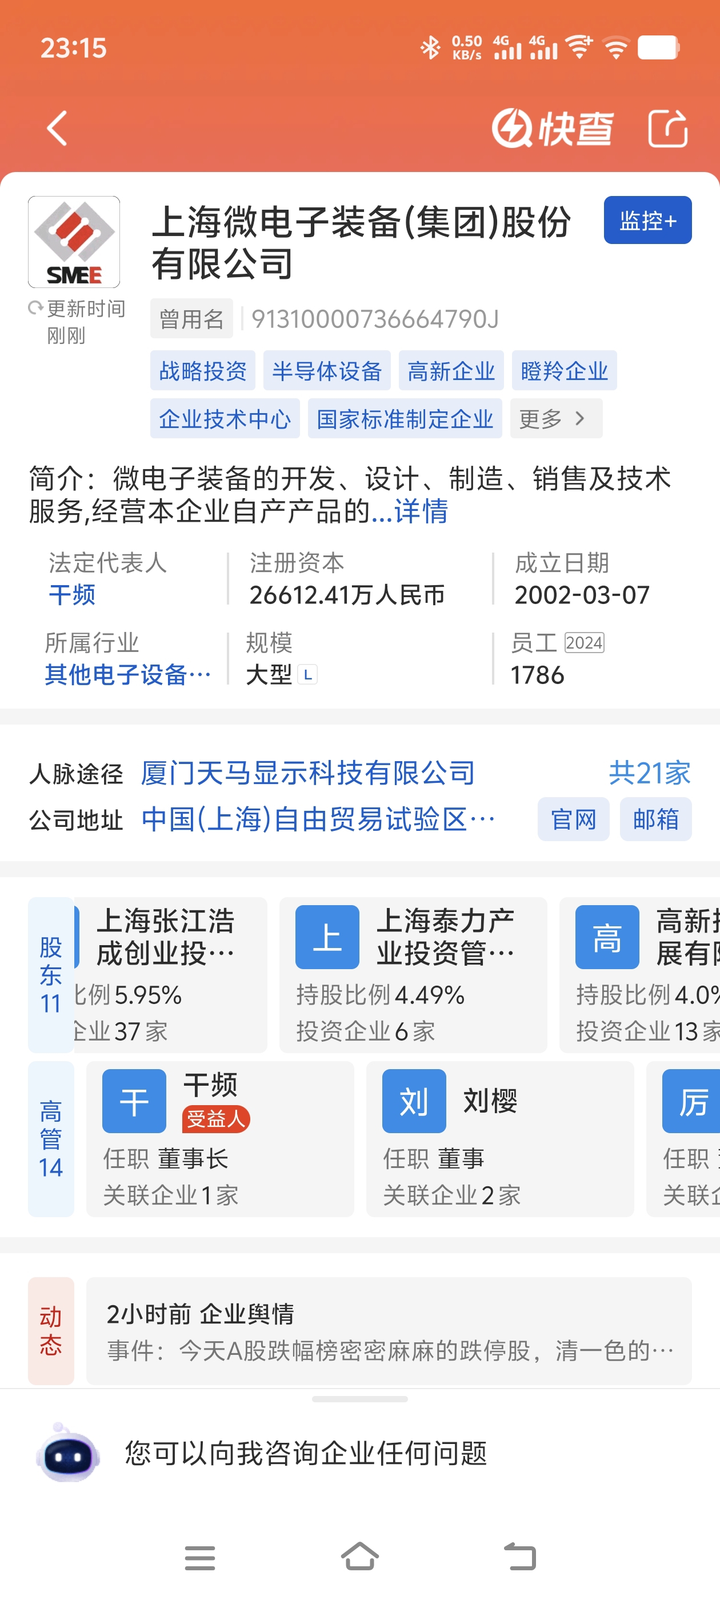The height and width of the screenshot is (1600, 720).
Task: Select the 高新企业 tag
Action: (451, 371)
